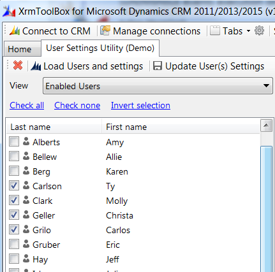The width and height of the screenshot is (275, 272).
Task: Click the user icon beside Geller
Action: (26, 215)
